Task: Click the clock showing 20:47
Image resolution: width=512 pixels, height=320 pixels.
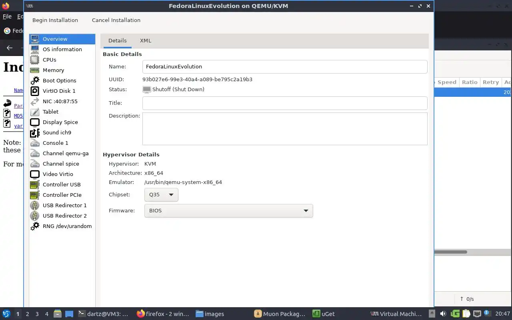Action: (x=503, y=314)
